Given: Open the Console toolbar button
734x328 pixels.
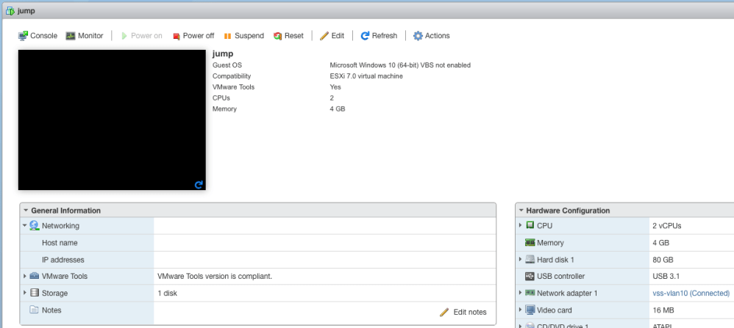Looking at the screenshot, I should 38,35.
